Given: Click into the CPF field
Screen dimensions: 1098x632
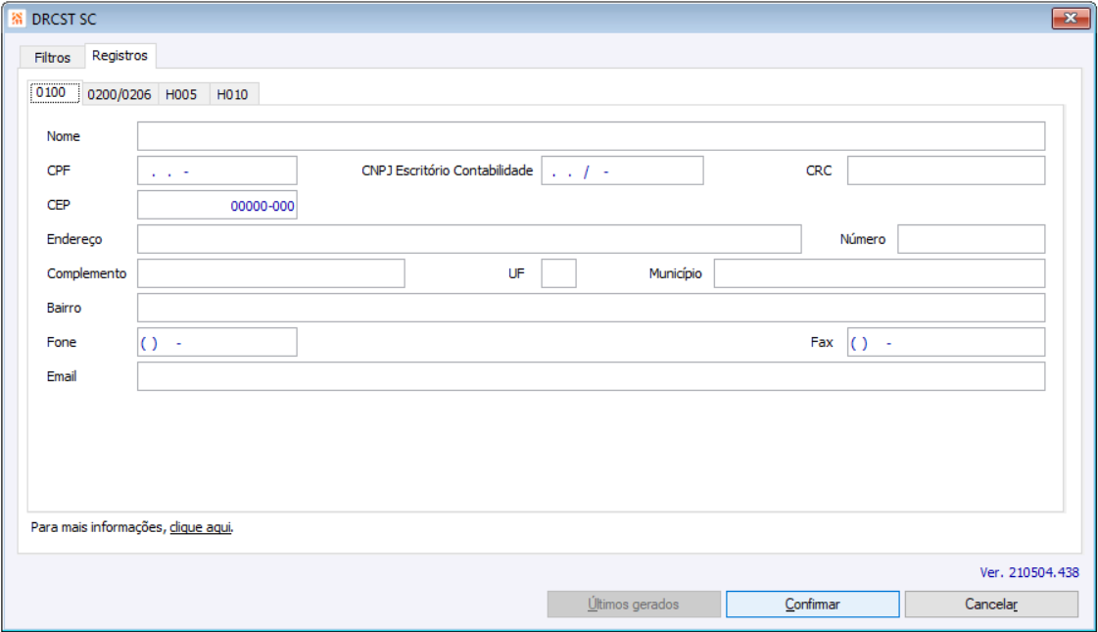Looking at the screenshot, I should point(217,170).
